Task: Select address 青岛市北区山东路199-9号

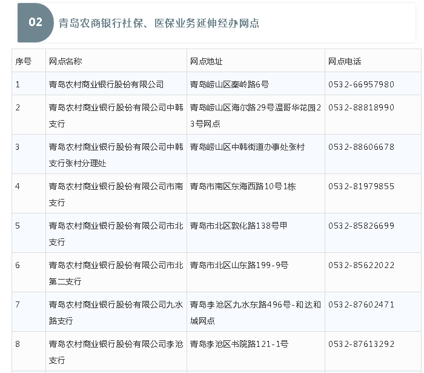Action: [x=239, y=265]
